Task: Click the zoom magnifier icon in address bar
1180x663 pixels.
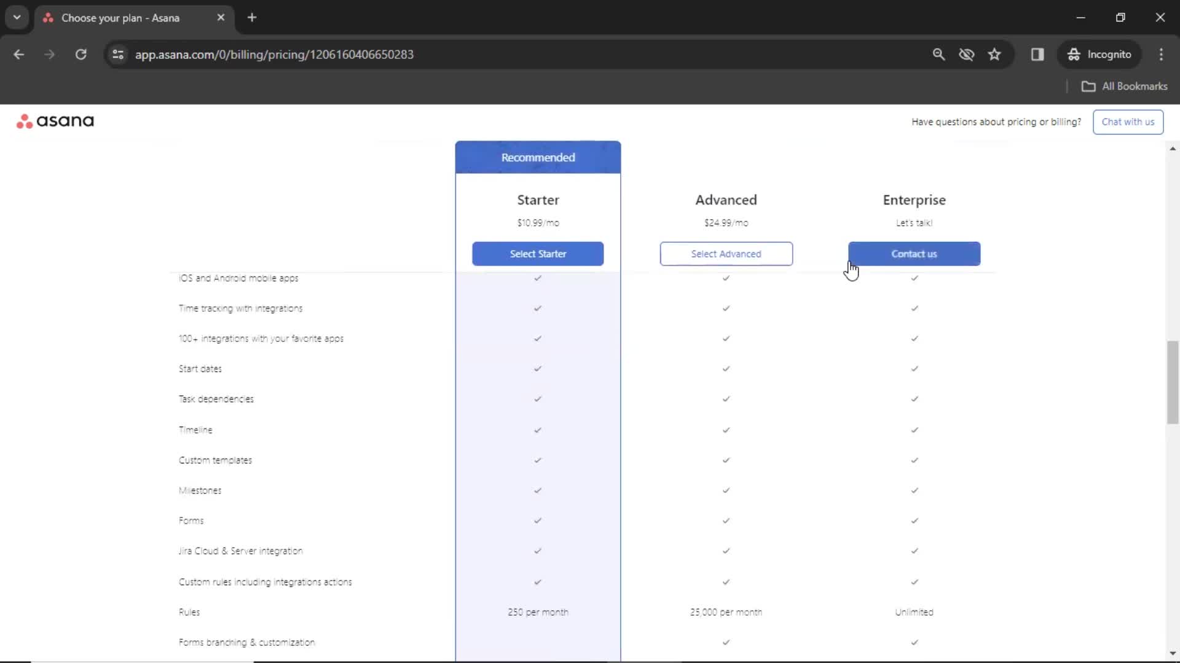Action: [x=938, y=55]
